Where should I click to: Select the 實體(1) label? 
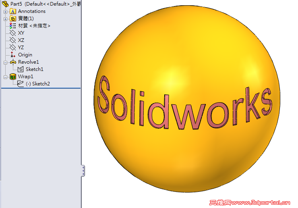point(26,19)
